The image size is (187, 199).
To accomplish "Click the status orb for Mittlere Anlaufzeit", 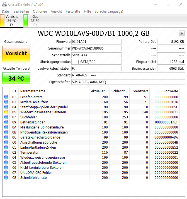I will pyautogui.click(x=6, y=102).
